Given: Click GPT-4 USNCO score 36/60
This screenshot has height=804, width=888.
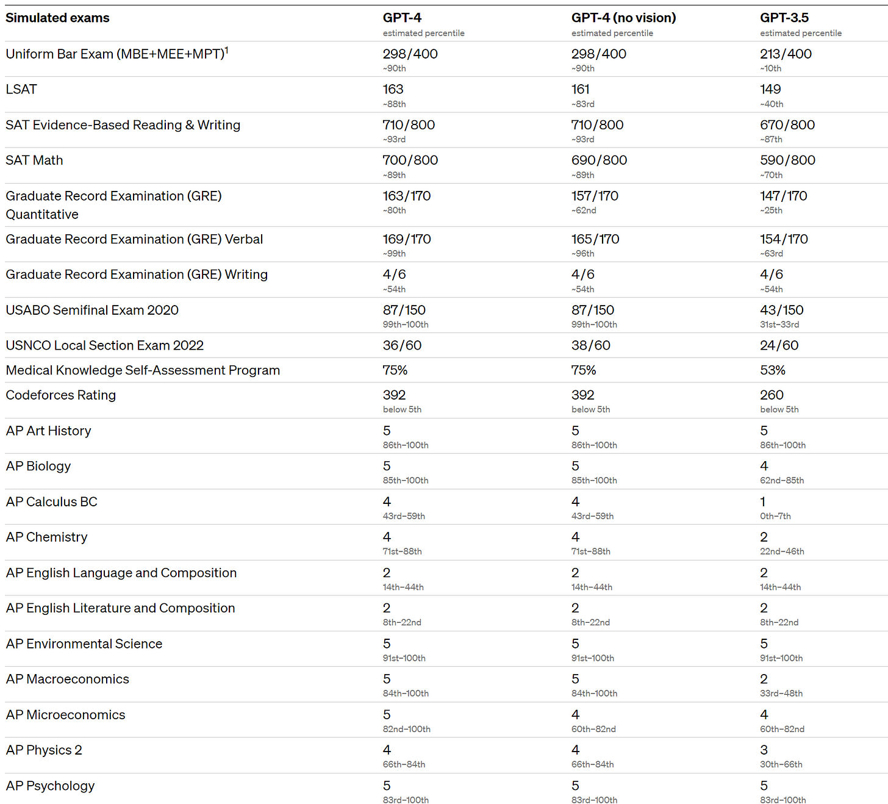Looking at the screenshot, I should click(x=402, y=346).
